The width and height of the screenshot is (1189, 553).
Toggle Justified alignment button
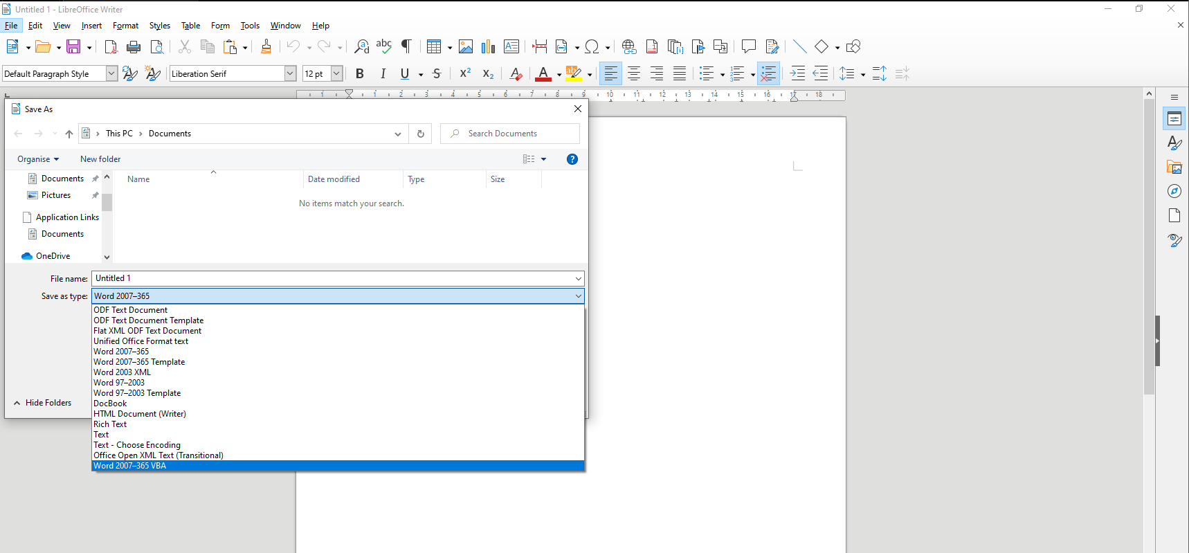pyautogui.click(x=680, y=73)
